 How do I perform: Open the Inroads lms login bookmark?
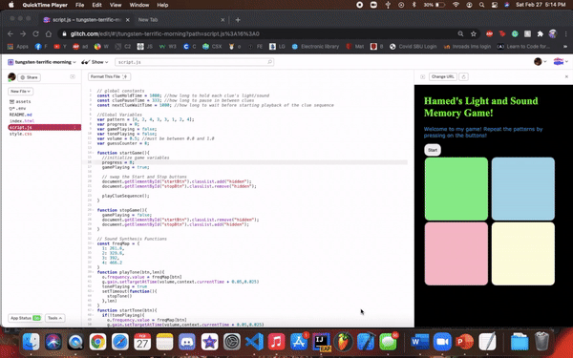[x=467, y=47]
